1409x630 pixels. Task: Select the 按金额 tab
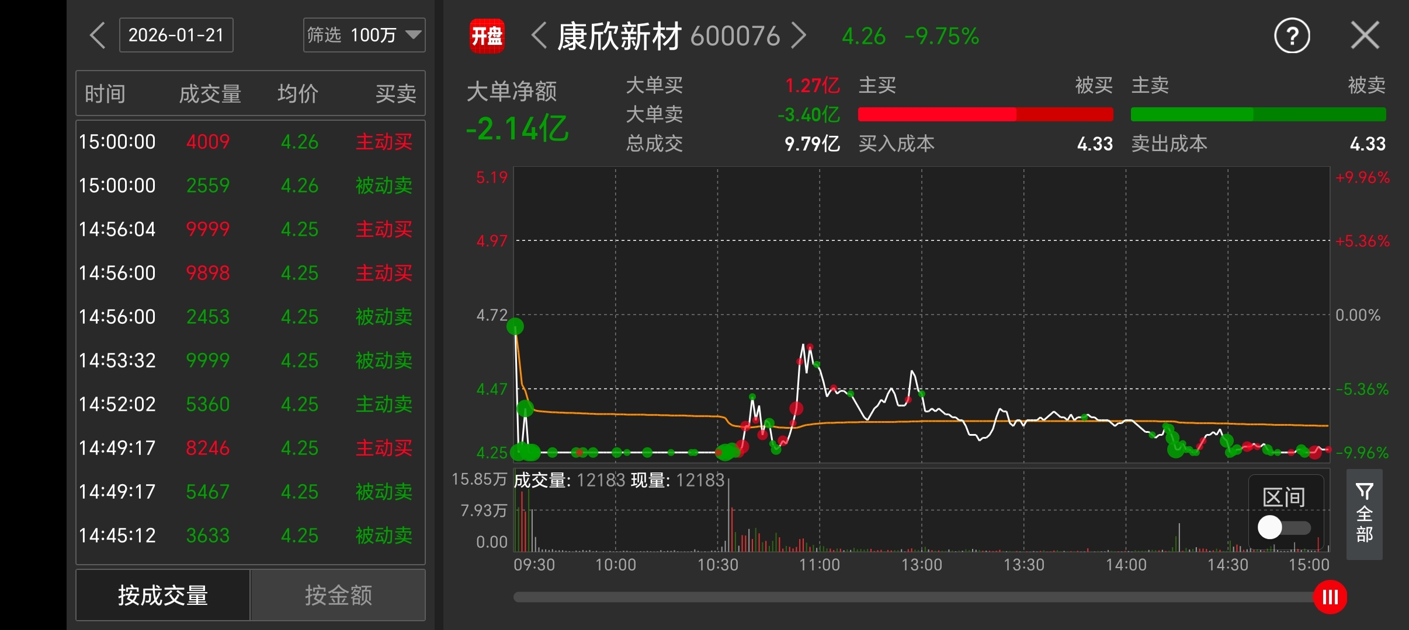(x=338, y=595)
